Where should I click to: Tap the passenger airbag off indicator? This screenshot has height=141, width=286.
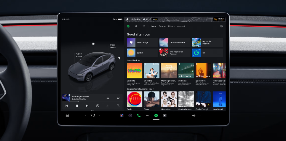click(x=219, y=19)
